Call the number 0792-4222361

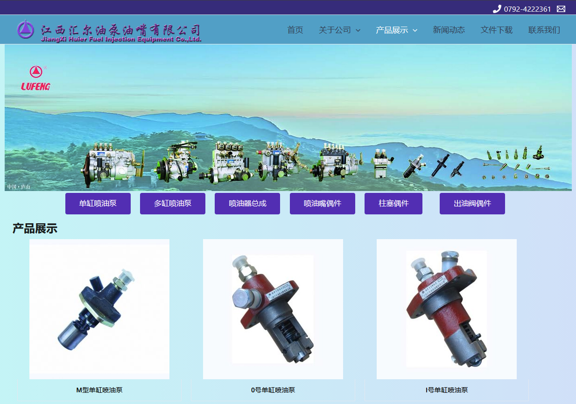coord(527,8)
